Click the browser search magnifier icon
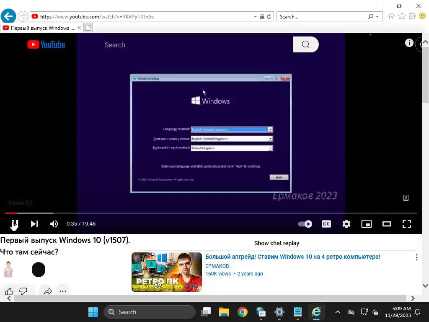The height and width of the screenshot is (322, 429). coord(370,16)
